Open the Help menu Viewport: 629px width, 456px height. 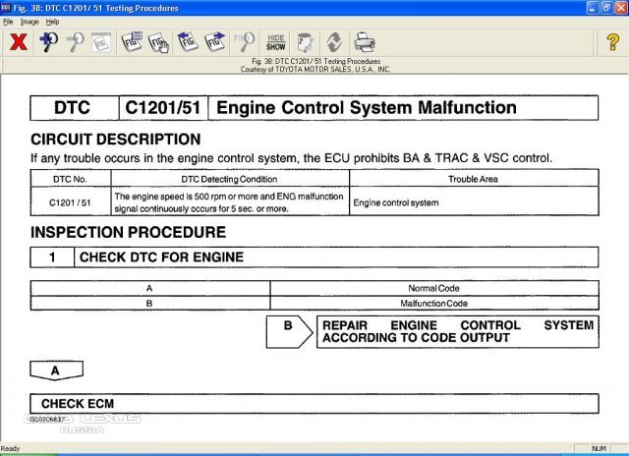[x=53, y=21]
